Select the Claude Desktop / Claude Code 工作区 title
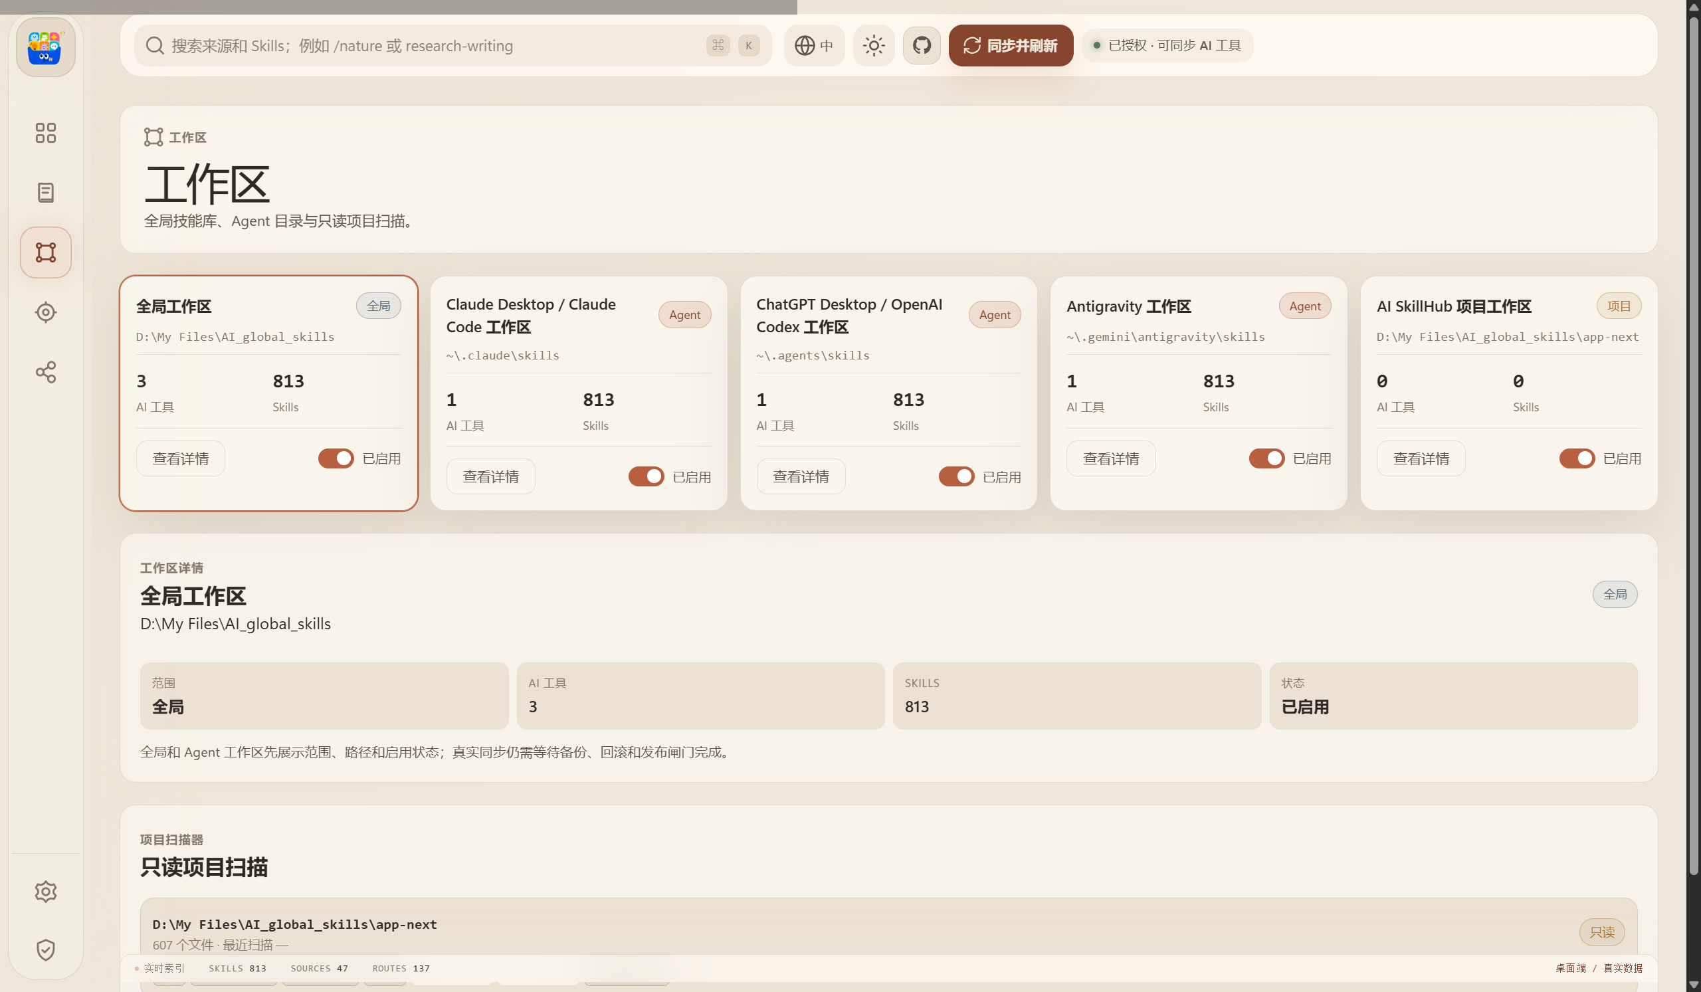1701x992 pixels. click(530, 316)
